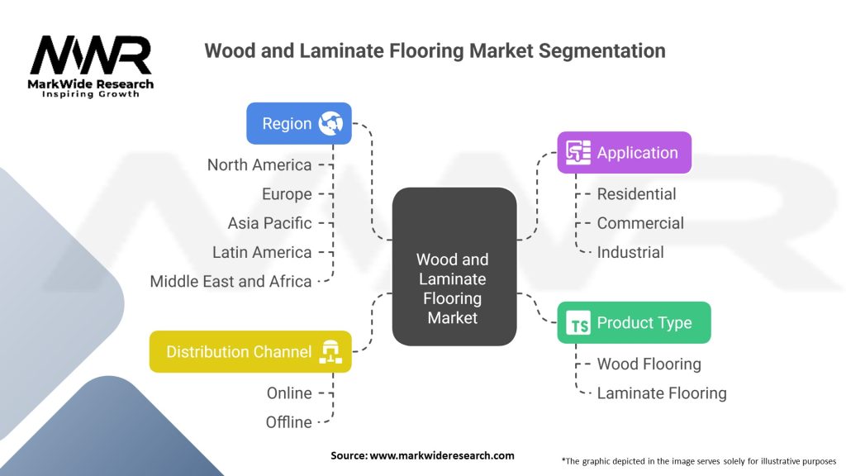Click the Laminate Flooring entry

662,393
